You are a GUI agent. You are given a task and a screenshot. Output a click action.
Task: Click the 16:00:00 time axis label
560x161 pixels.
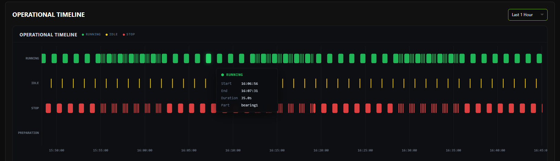145,150
